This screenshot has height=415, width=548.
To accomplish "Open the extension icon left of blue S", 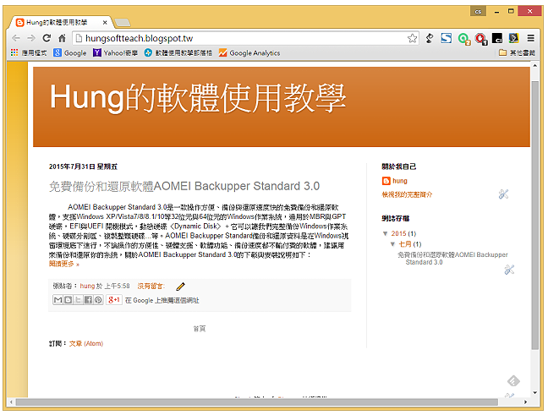I will coord(430,38).
